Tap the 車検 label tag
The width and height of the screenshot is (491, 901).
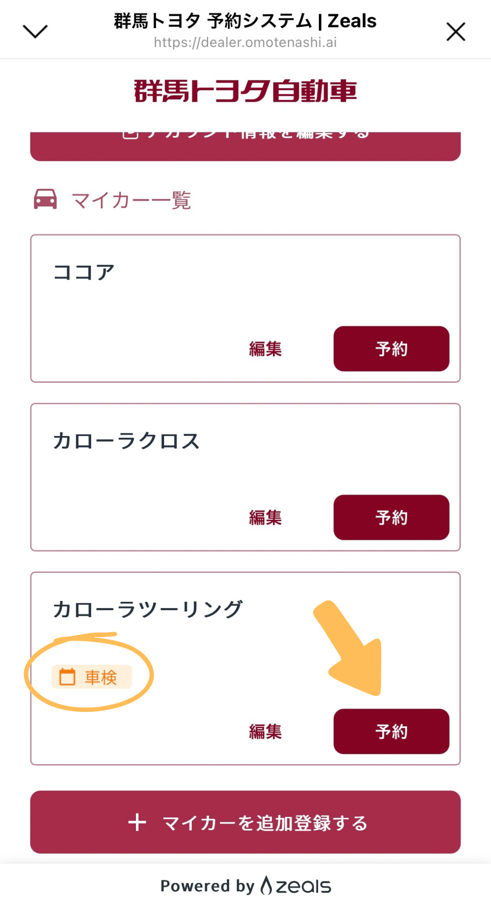101,677
